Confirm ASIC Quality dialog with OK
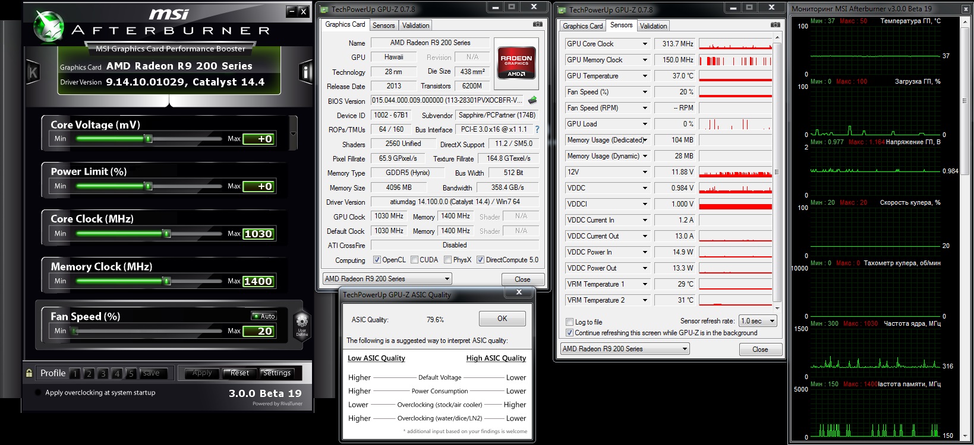 tap(502, 319)
